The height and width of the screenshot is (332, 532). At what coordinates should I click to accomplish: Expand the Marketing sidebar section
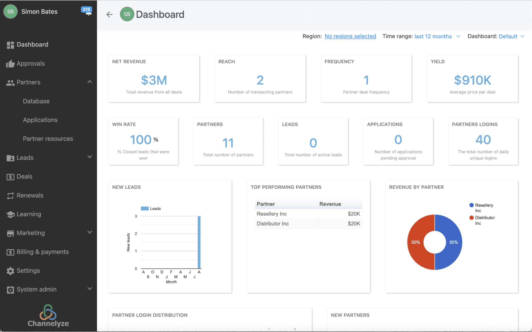click(90, 232)
